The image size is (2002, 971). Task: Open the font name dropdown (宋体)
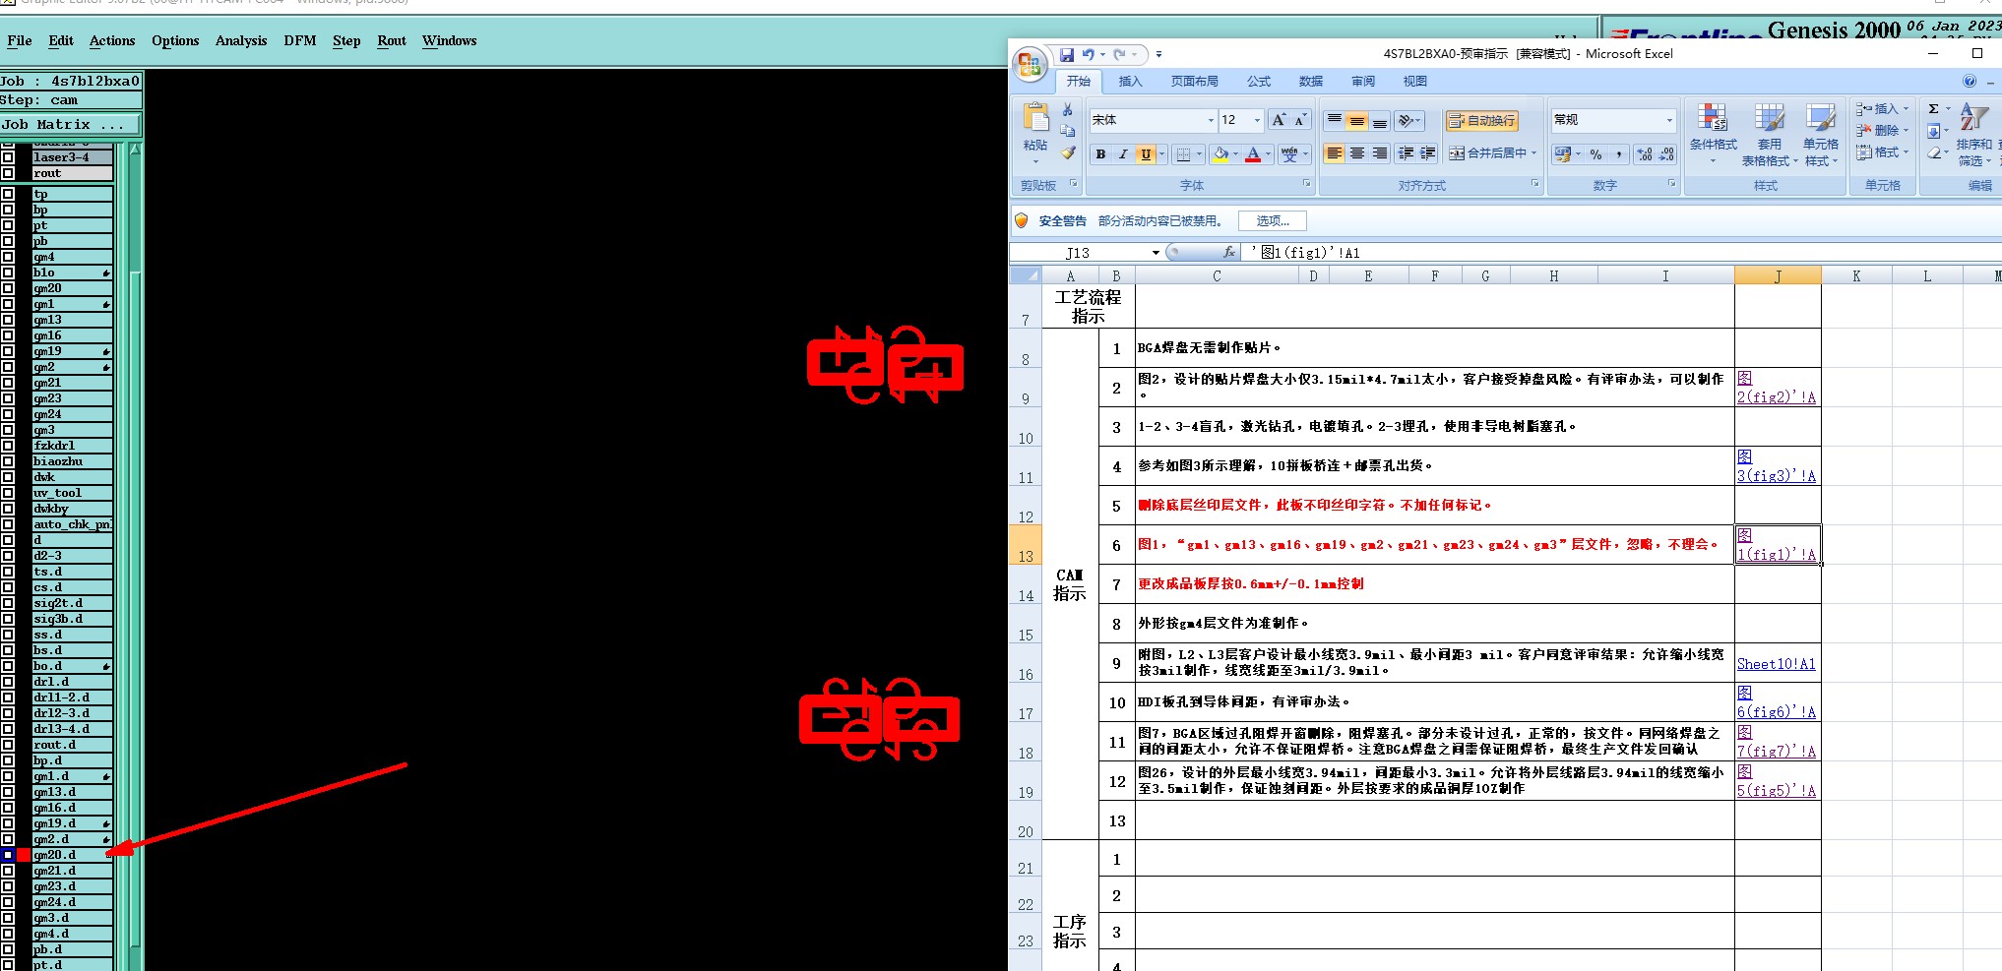coord(1211,120)
